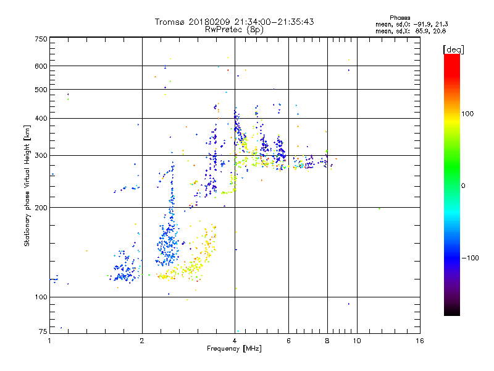Screen dimensions: 494x371
Task: Click the 'Stationary phase Virtual Height [km]' label
Action: tap(27, 186)
